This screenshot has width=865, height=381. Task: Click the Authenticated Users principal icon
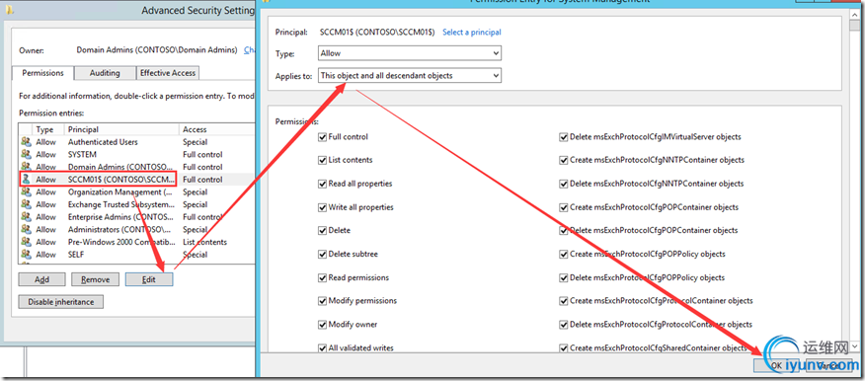coord(26,142)
